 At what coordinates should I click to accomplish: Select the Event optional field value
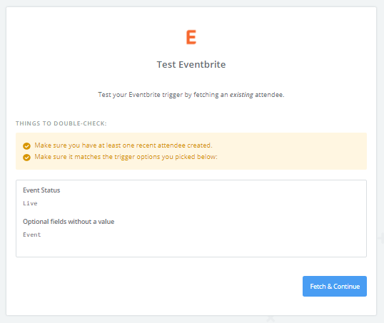[32, 235]
